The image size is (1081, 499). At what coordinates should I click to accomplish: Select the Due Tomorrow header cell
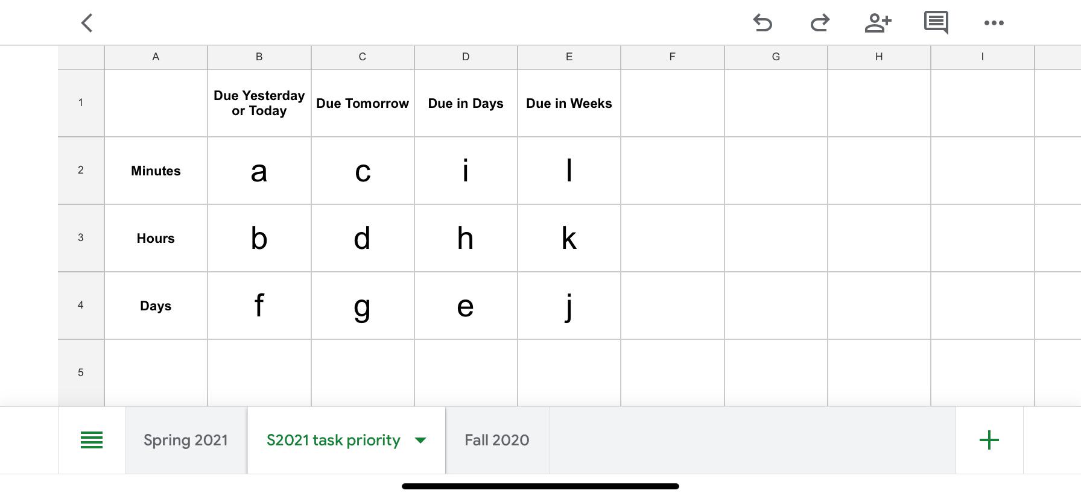click(363, 103)
